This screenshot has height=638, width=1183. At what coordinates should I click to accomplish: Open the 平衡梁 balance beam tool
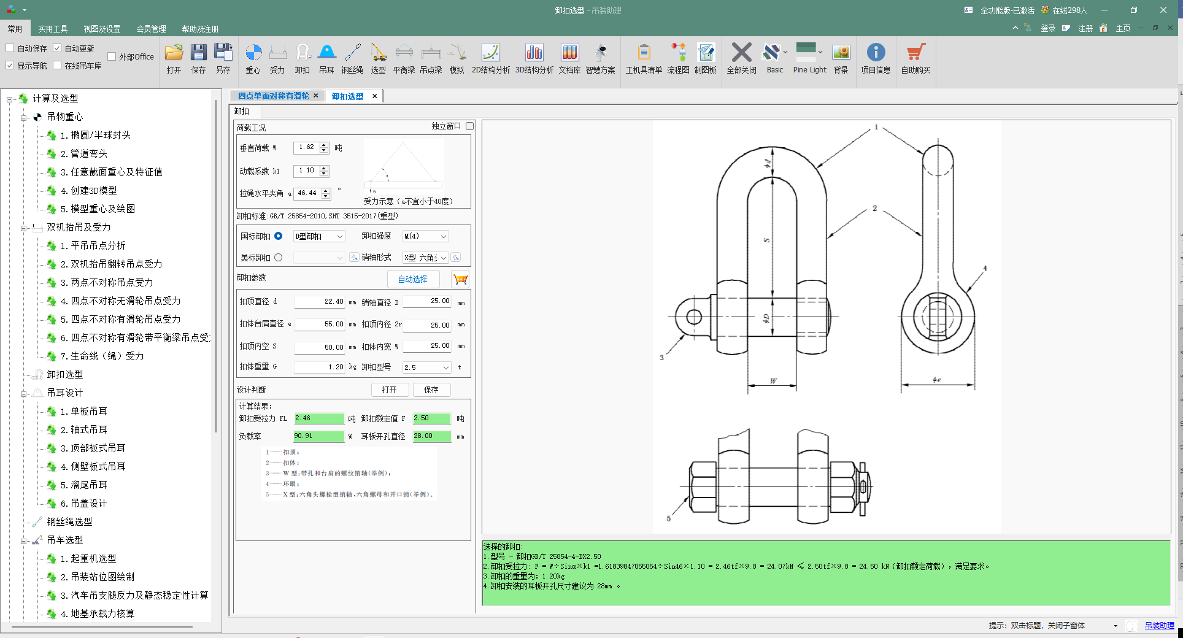[x=404, y=59]
